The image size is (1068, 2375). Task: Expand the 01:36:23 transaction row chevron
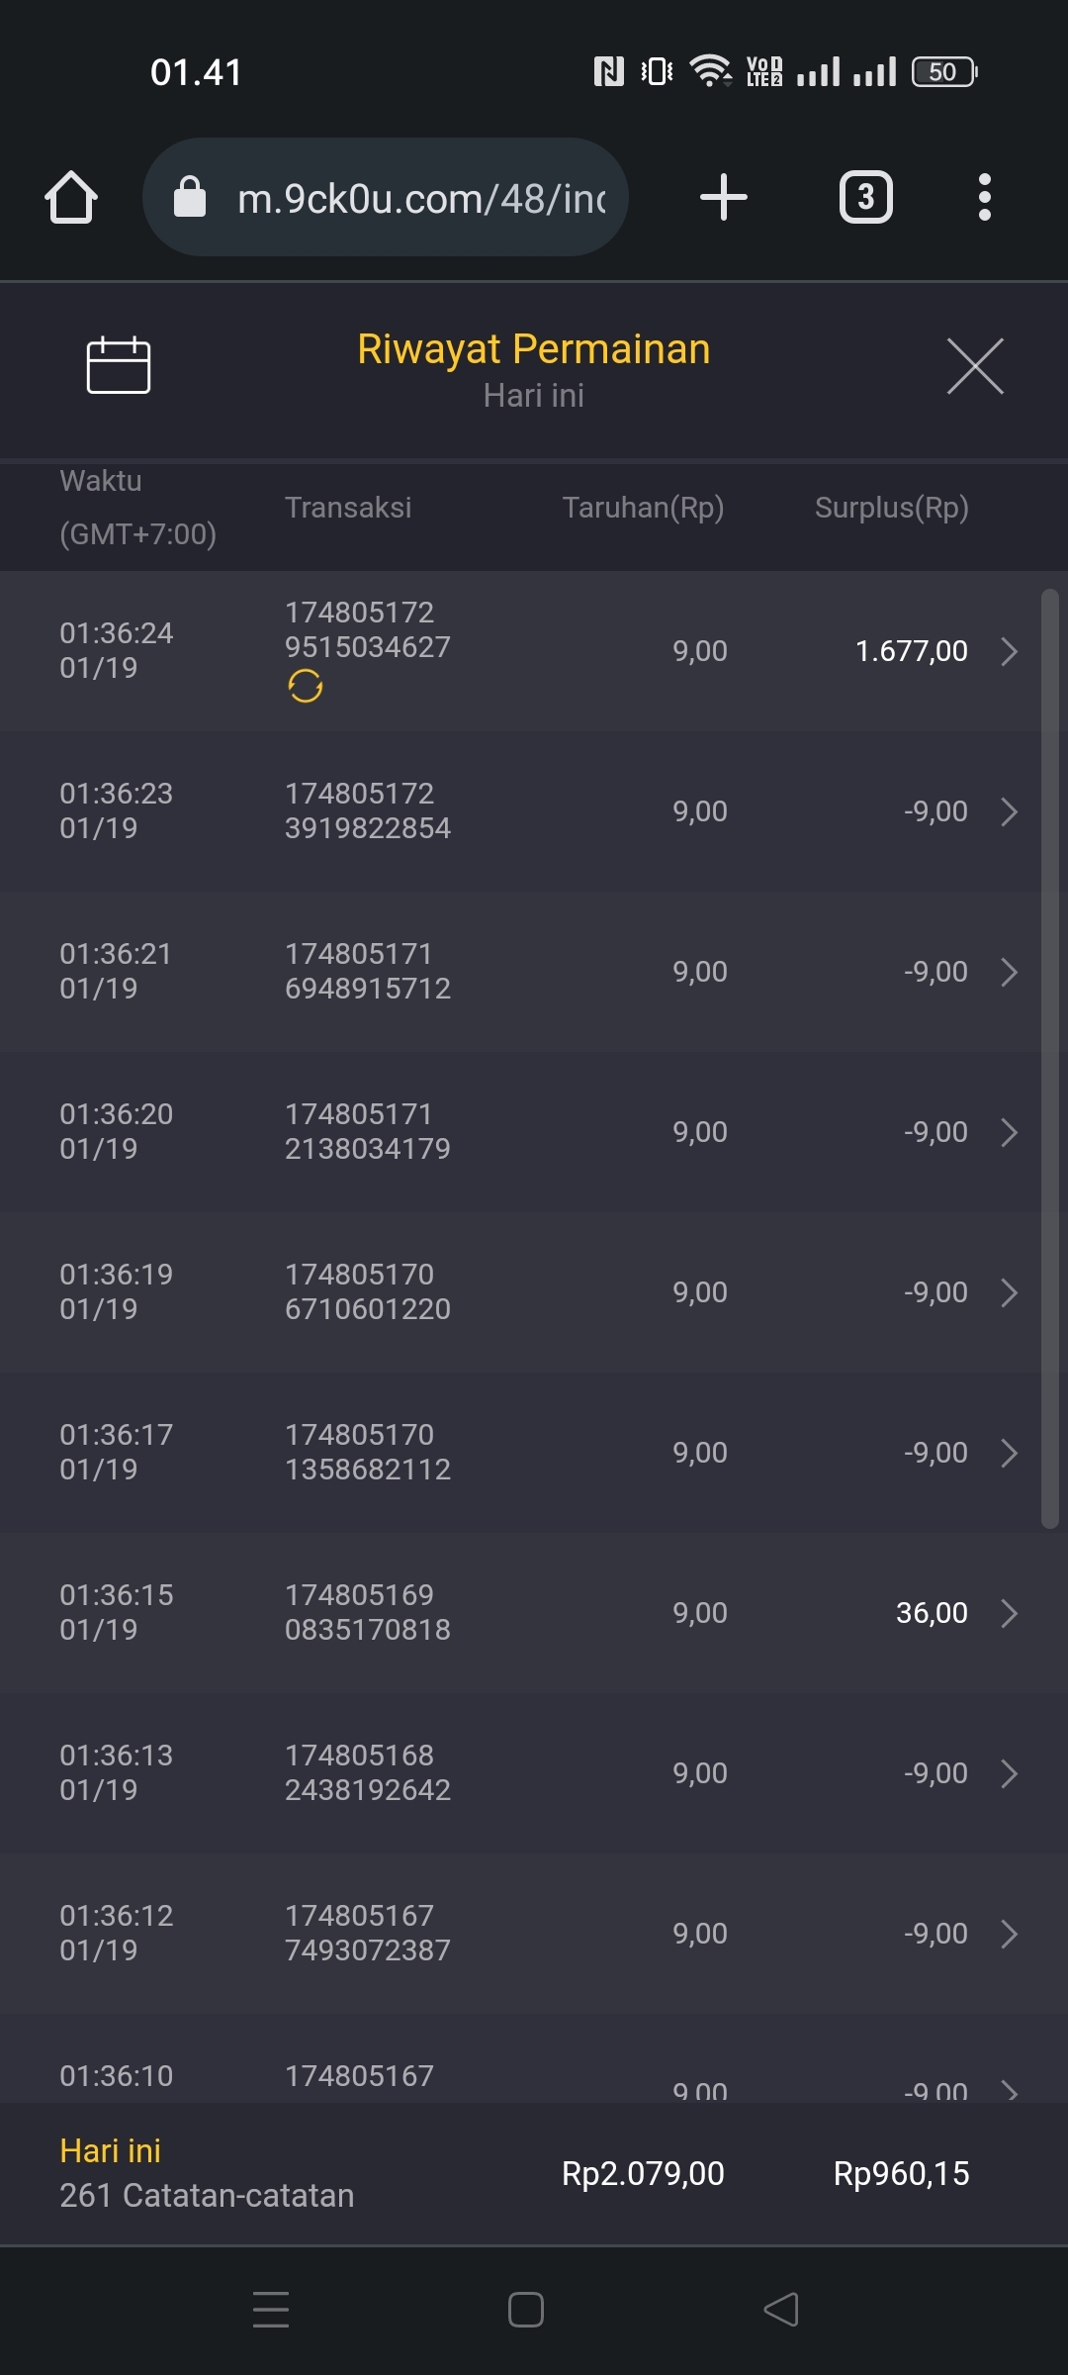click(x=1009, y=811)
